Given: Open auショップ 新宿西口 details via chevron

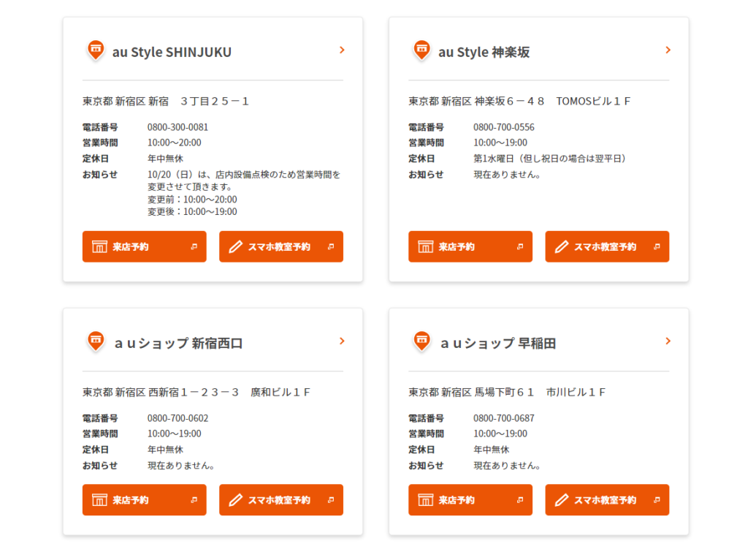Looking at the screenshot, I should click(342, 341).
